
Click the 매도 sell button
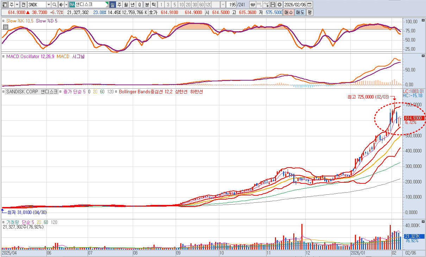click(x=300, y=12)
